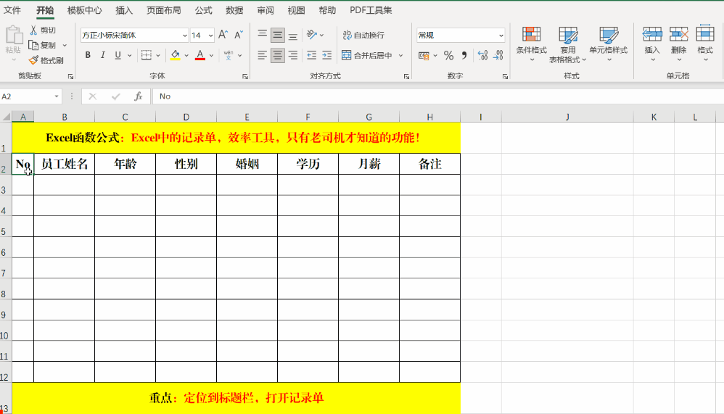Click the borders icon
Viewport: 724px width, 414px height.
[x=147, y=55]
